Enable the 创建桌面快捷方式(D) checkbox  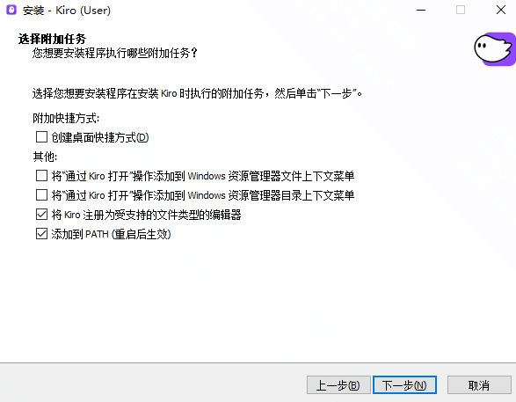41,137
